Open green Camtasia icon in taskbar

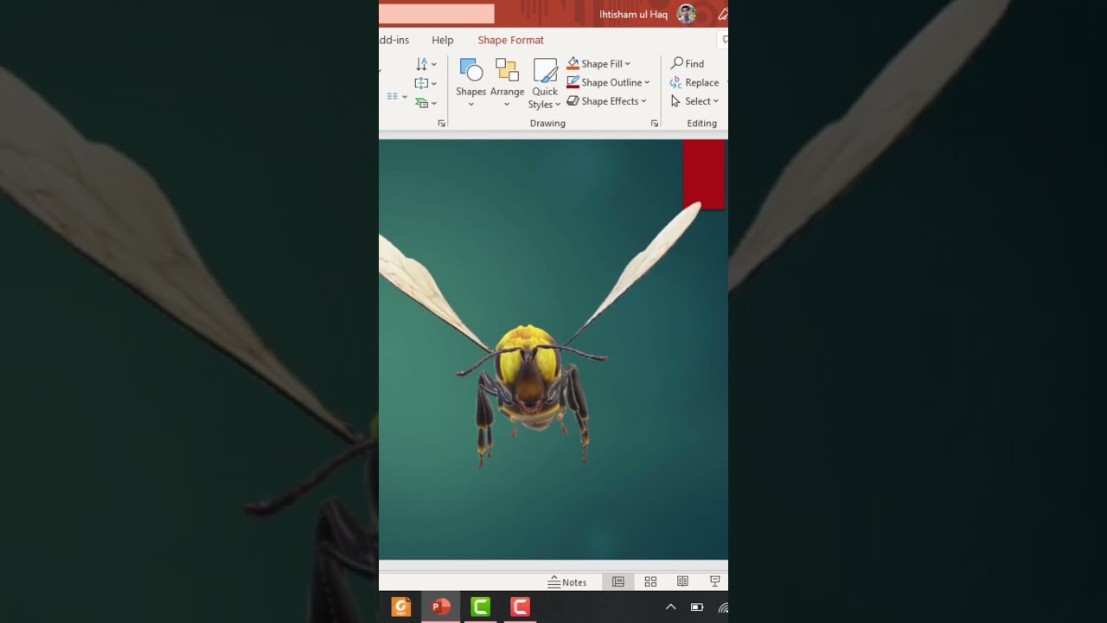point(481,607)
